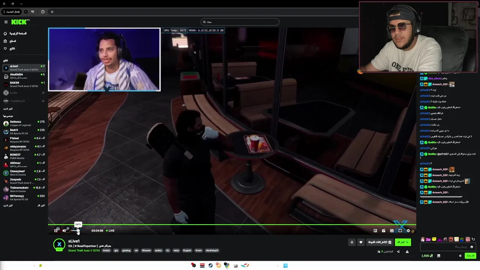Share the stream

(x=398, y=252)
